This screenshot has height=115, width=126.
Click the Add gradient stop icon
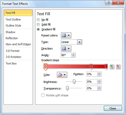pos(112,67)
